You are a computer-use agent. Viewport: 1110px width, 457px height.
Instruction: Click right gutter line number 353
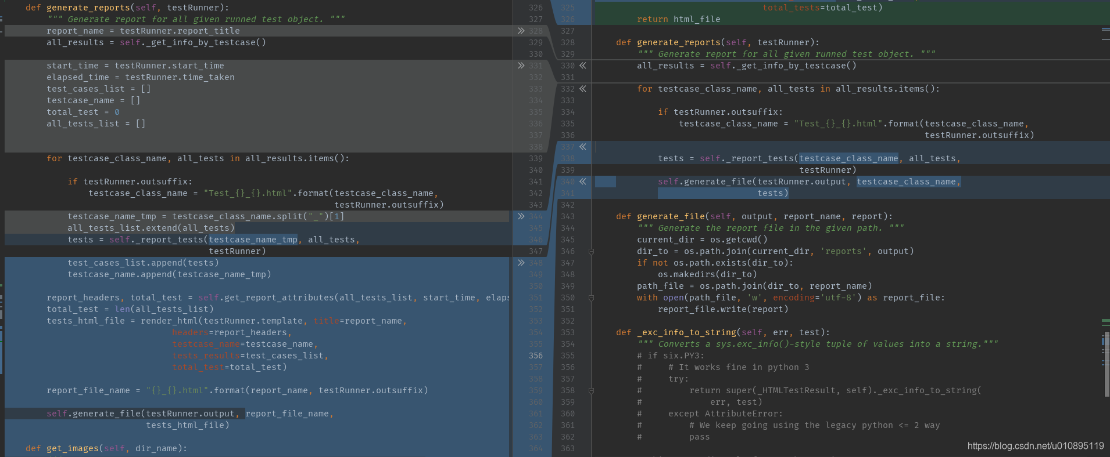568,332
